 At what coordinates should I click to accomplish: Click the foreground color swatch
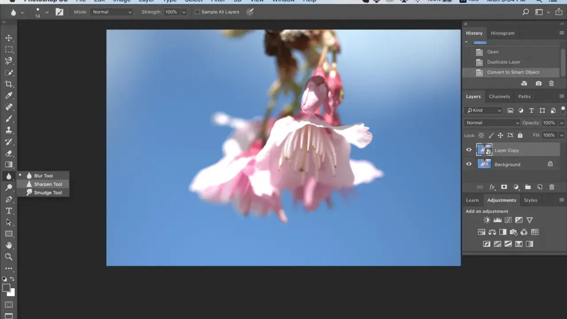pyautogui.click(x=6, y=288)
